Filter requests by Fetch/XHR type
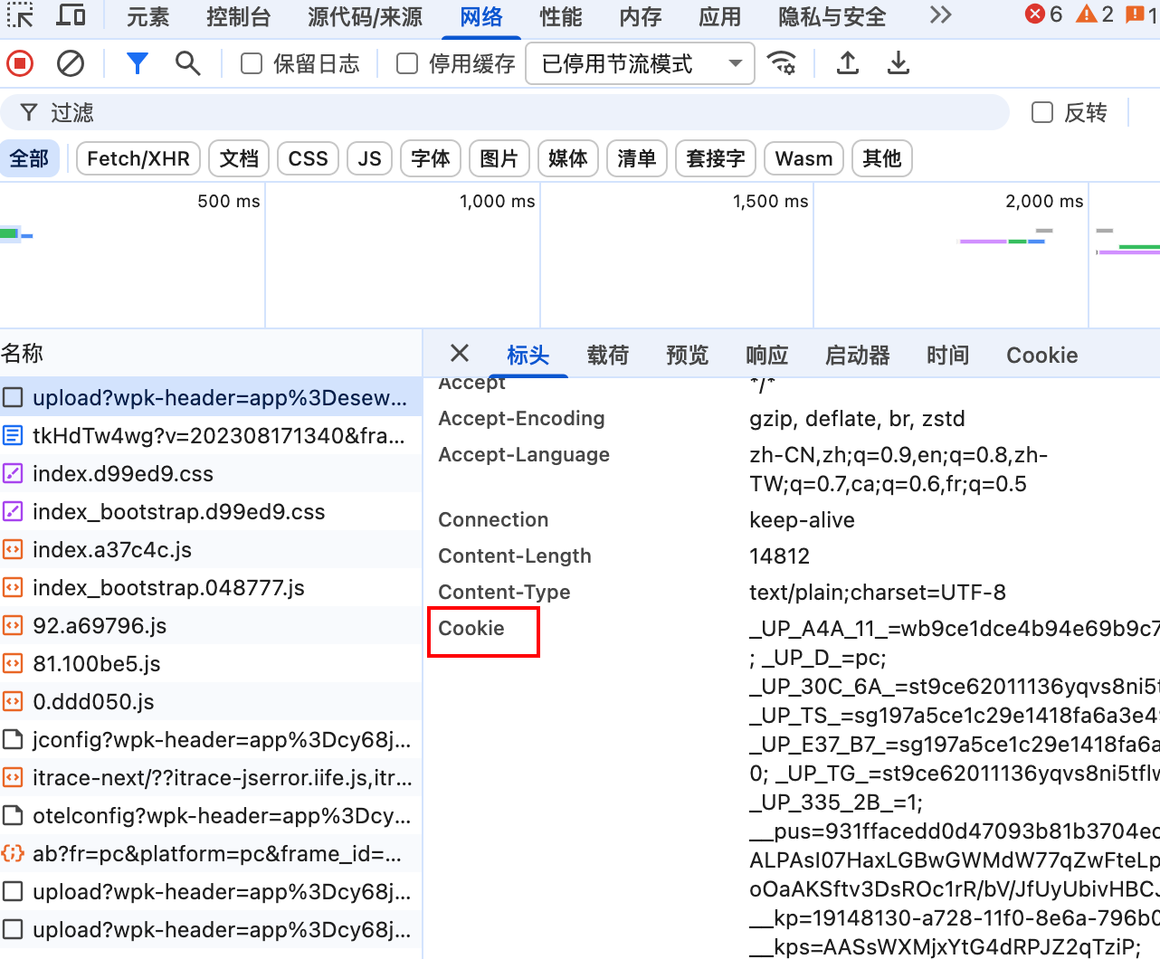Image resolution: width=1160 pixels, height=959 pixels. point(138,158)
